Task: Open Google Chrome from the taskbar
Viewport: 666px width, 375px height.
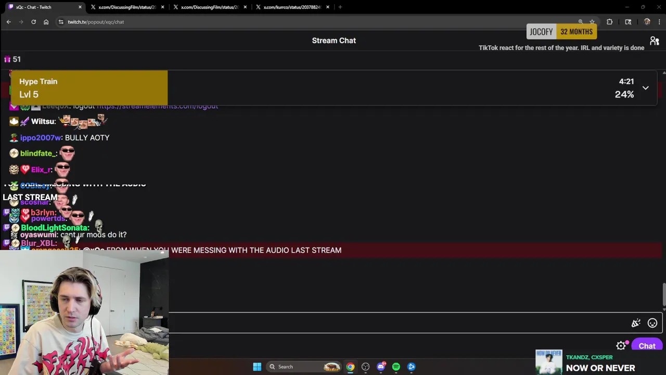Action: [x=350, y=367]
